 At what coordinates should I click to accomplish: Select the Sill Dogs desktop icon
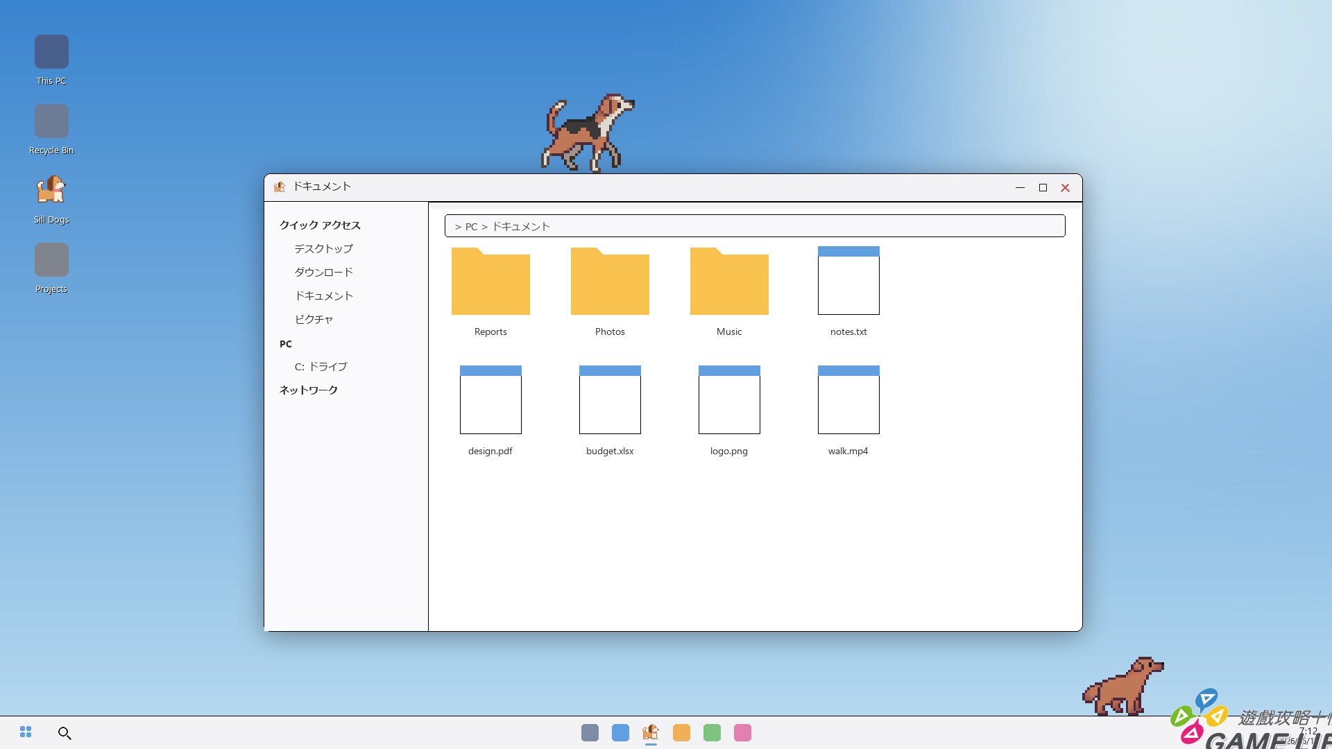coord(51,191)
